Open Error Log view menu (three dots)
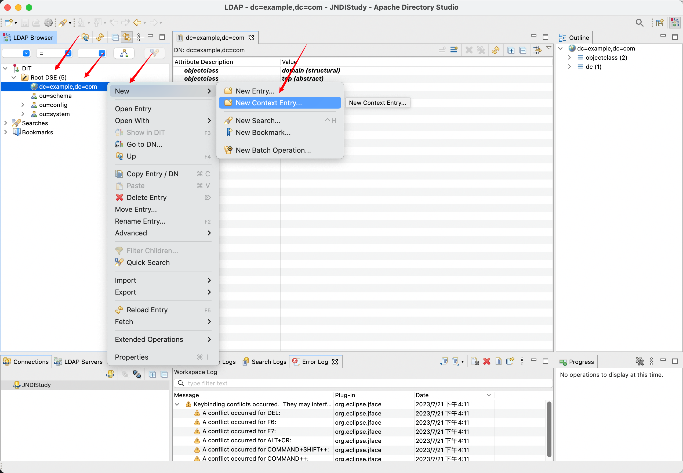683x473 pixels. 522,361
